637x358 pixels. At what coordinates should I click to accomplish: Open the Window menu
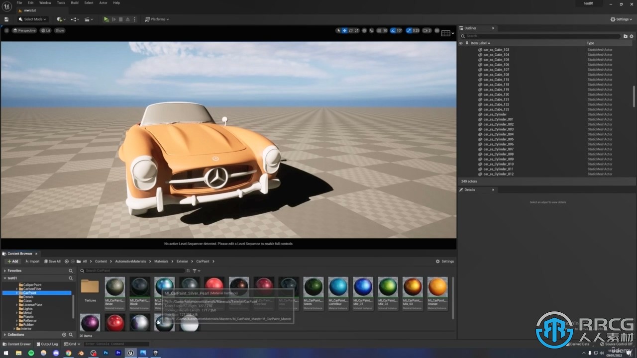click(45, 2)
